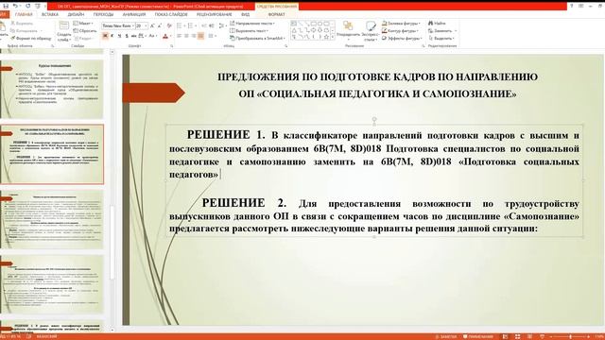
Task: Click Преобразовать в SmartArt
Action: [x=258, y=38]
